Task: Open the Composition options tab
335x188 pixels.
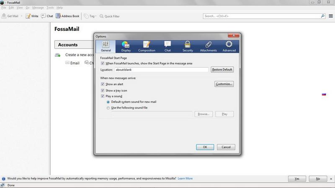Action: point(147,46)
